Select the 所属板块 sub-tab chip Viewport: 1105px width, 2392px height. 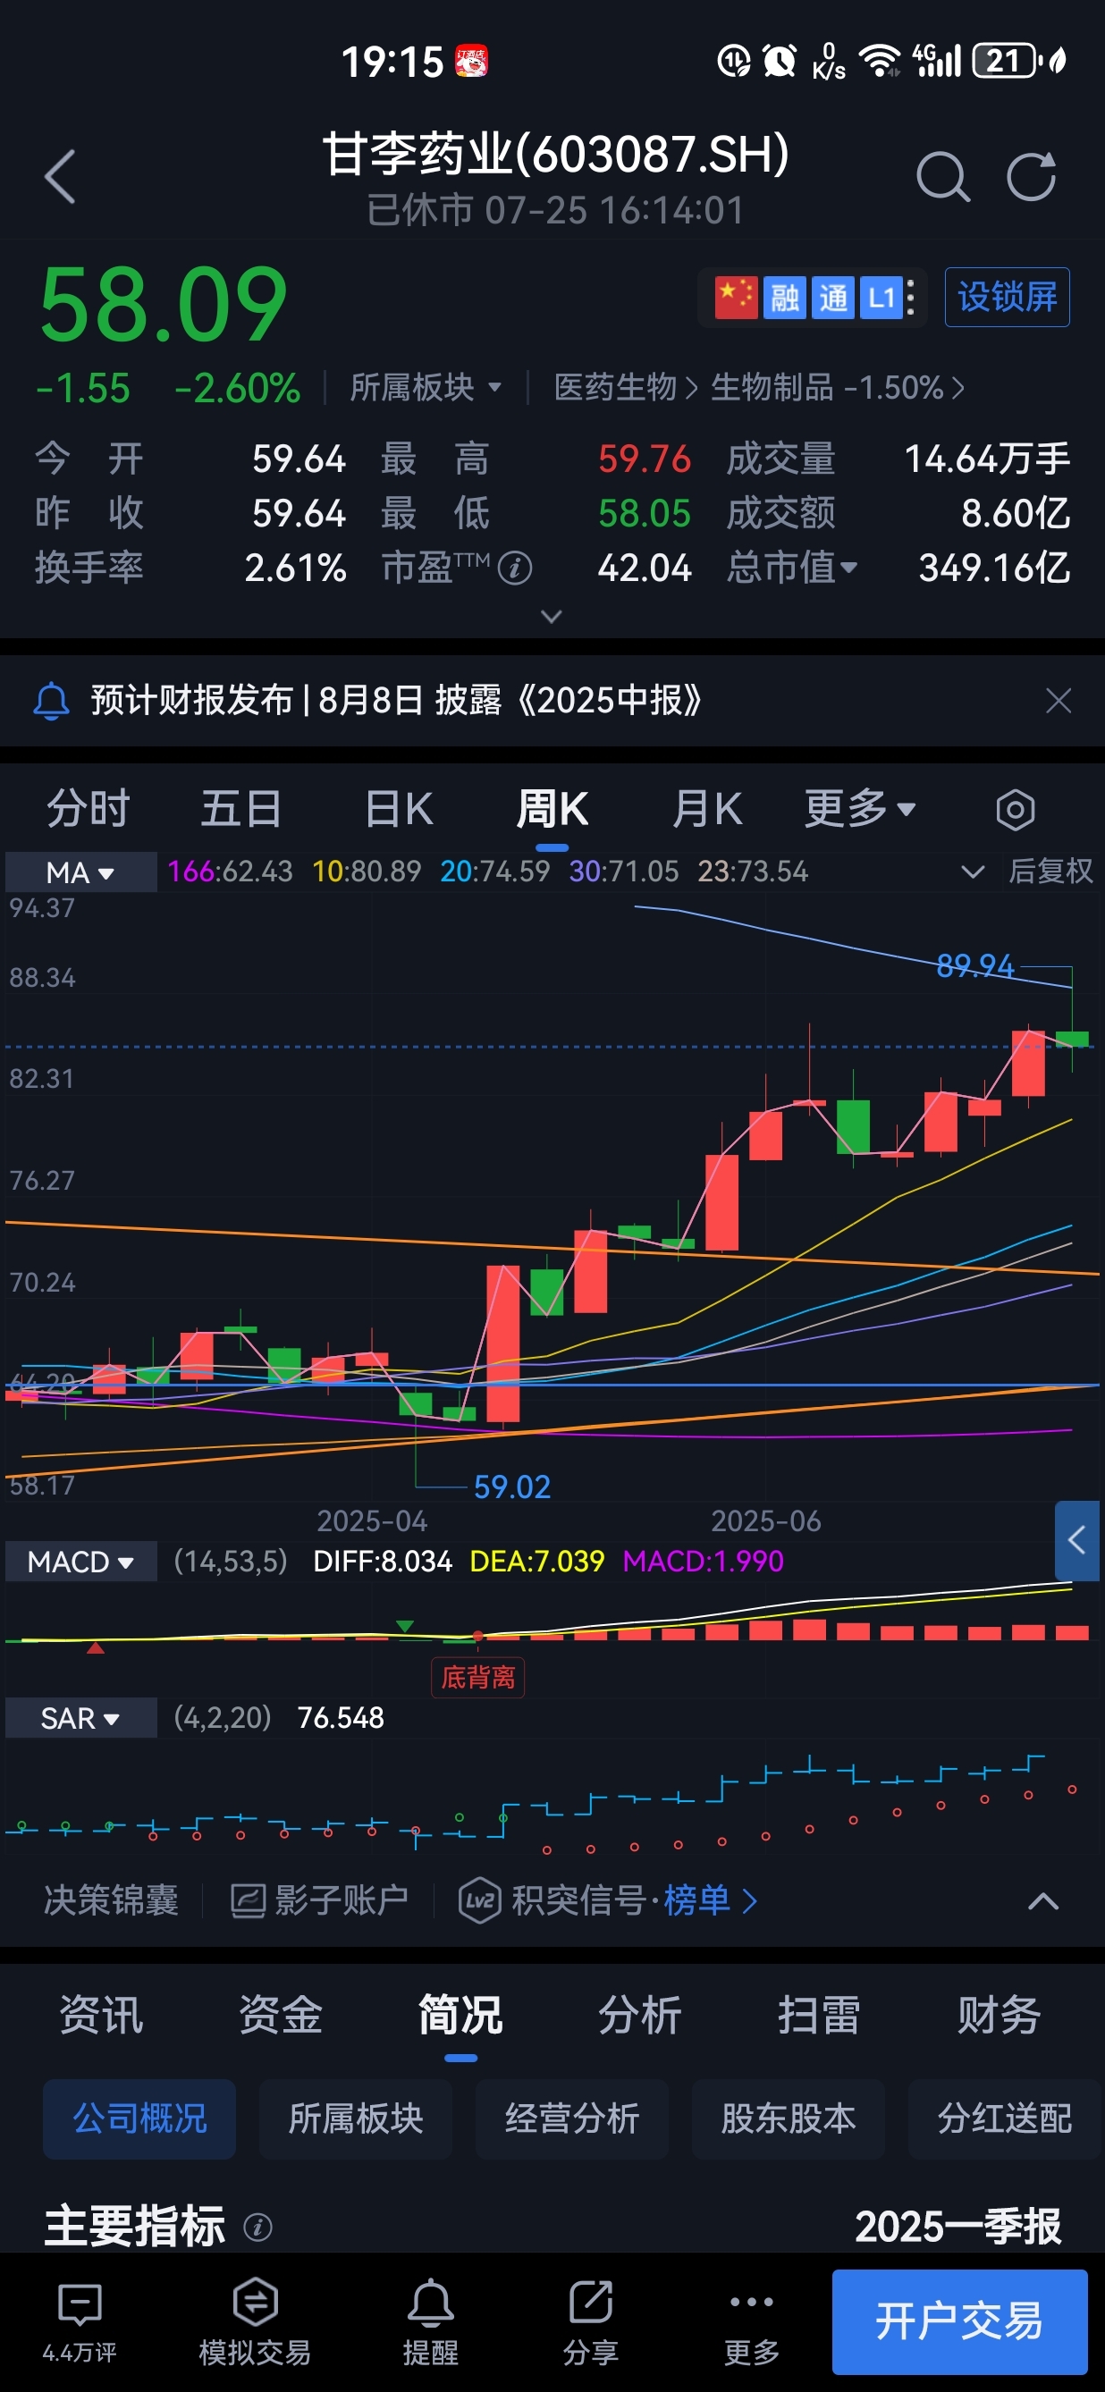point(356,2118)
